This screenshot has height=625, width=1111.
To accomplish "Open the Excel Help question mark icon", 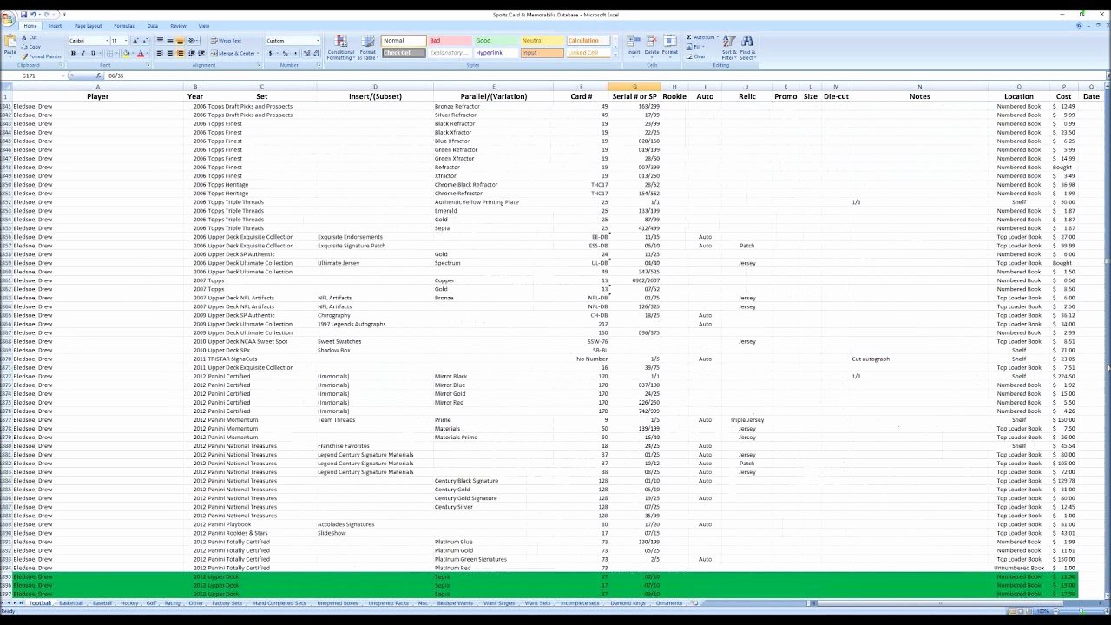I will [x=1080, y=26].
